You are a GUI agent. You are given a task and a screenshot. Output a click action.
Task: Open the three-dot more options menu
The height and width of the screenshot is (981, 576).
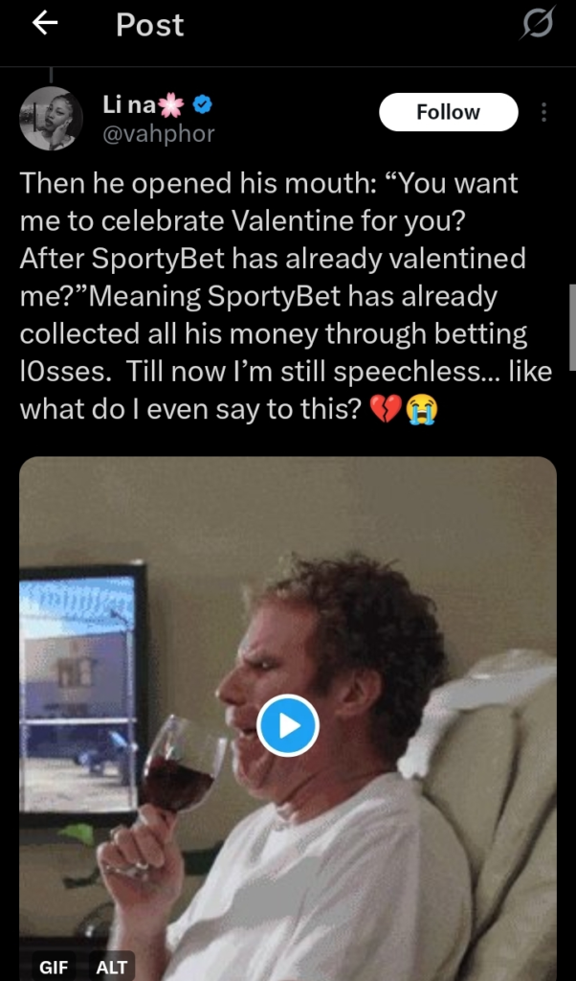point(543,113)
